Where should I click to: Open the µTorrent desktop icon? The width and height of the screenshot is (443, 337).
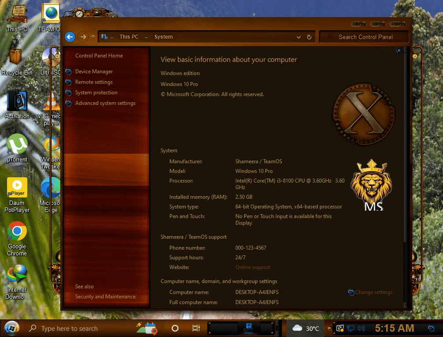coord(17,148)
